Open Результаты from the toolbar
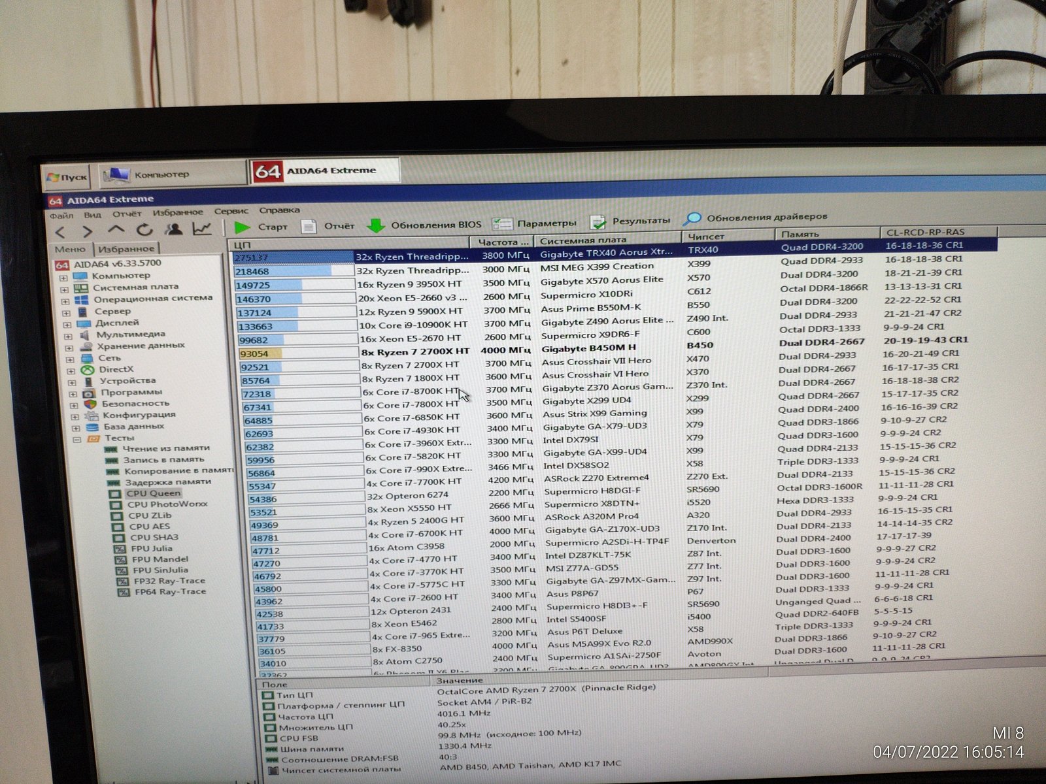 pyautogui.click(x=630, y=221)
